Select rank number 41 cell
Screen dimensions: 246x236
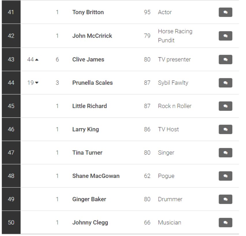tap(11, 12)
